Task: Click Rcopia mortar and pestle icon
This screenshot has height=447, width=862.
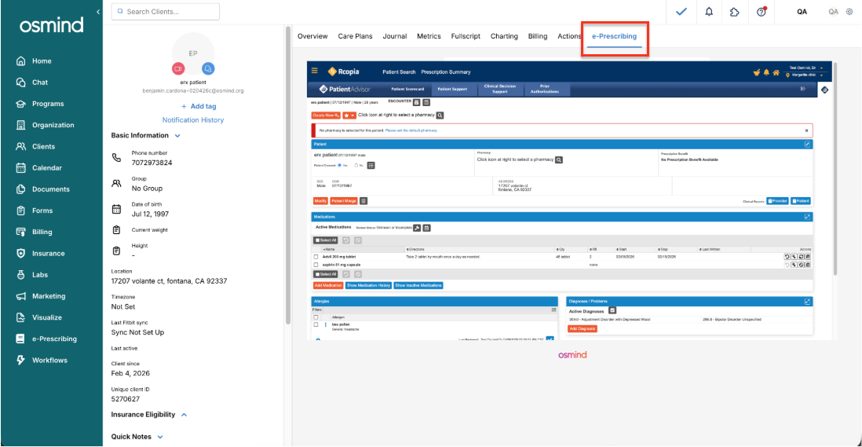Action: tap(757, 72)
